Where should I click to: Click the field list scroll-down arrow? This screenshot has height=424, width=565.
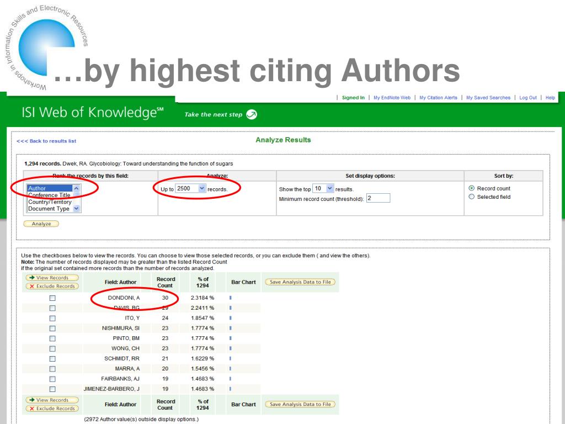point(76,208)
